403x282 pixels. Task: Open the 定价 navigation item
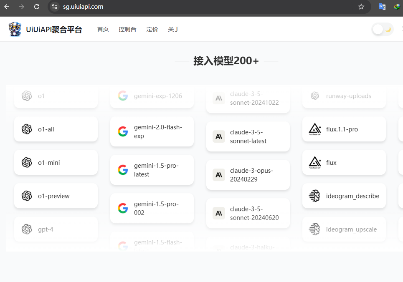pyautogui.click(x=152, y=29)
